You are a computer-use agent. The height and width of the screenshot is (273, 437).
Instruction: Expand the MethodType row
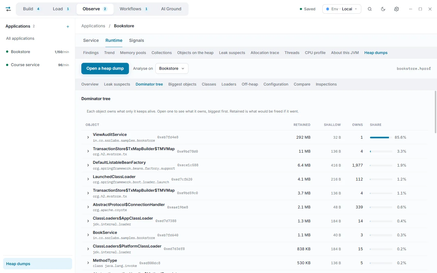coord(88,263)
